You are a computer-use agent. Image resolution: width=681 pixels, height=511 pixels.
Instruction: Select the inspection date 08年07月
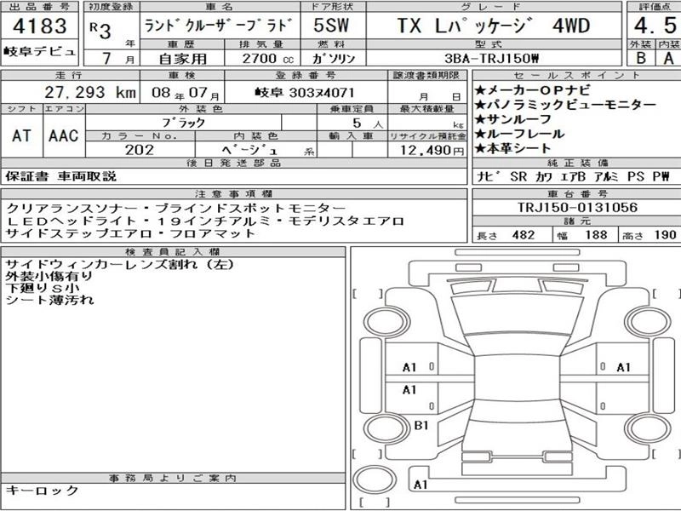point(186,93)
